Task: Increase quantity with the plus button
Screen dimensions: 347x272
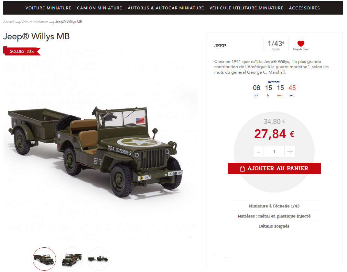Action: click(290, 151)
